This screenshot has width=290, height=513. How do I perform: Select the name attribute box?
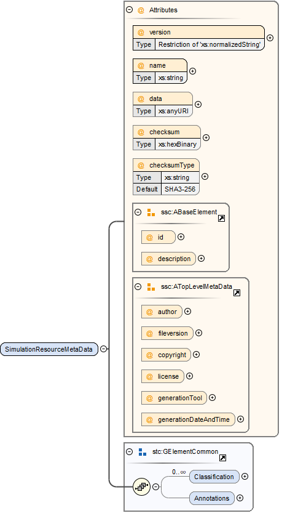pos(160,71)
